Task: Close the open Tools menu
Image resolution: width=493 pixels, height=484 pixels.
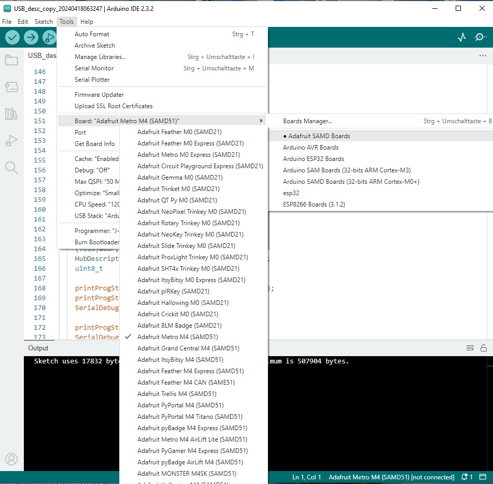Action: [x=67, y=22]
